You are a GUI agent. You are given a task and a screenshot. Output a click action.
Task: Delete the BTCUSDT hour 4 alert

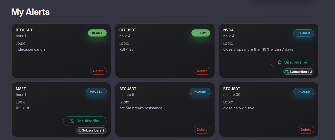pyautogui.click(x=202, y=71)
